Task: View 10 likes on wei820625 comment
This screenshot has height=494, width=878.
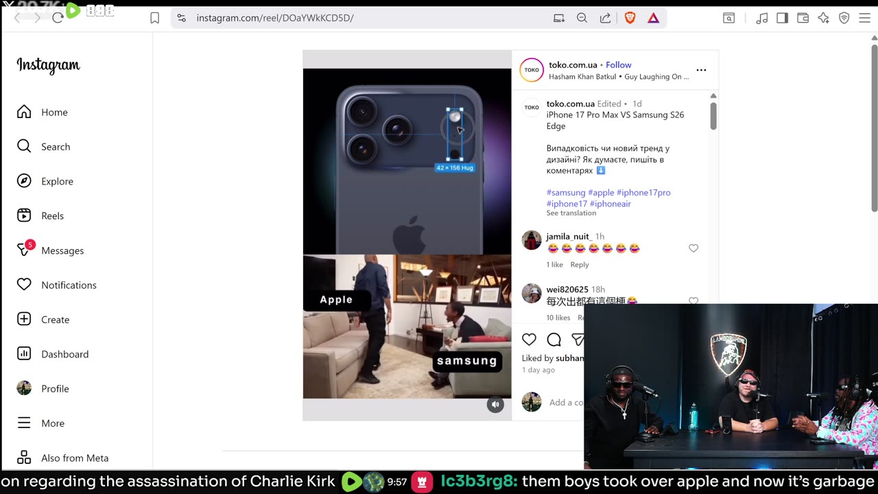Action: coord(558,318)
